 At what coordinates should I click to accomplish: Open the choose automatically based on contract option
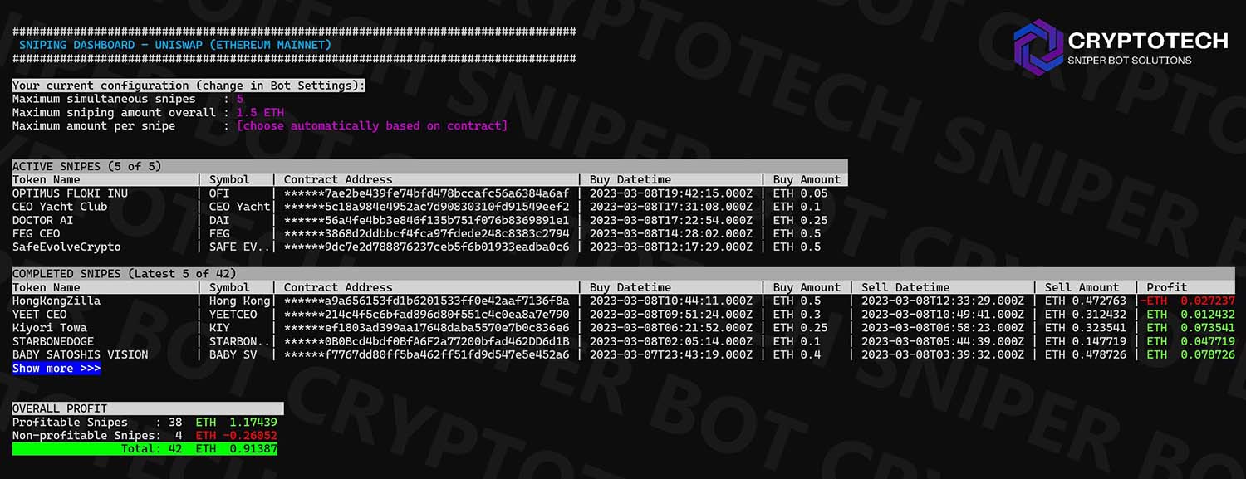tap(371, 126)
